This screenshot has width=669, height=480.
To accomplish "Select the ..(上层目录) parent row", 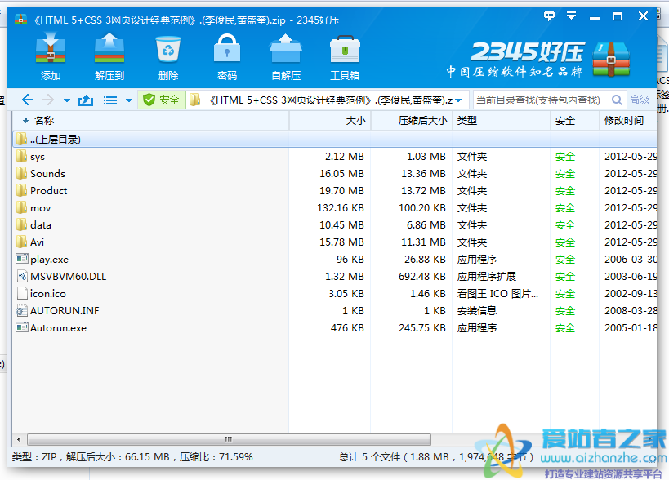I will point(335,140).
